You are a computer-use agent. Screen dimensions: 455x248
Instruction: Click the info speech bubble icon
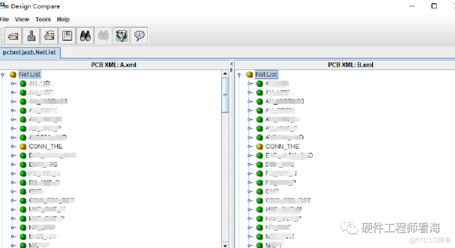tap(139, 36)
